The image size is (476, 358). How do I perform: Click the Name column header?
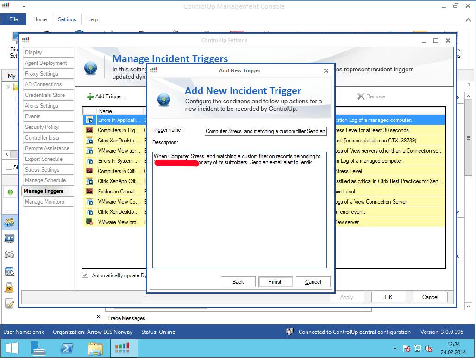pos(119,111)
